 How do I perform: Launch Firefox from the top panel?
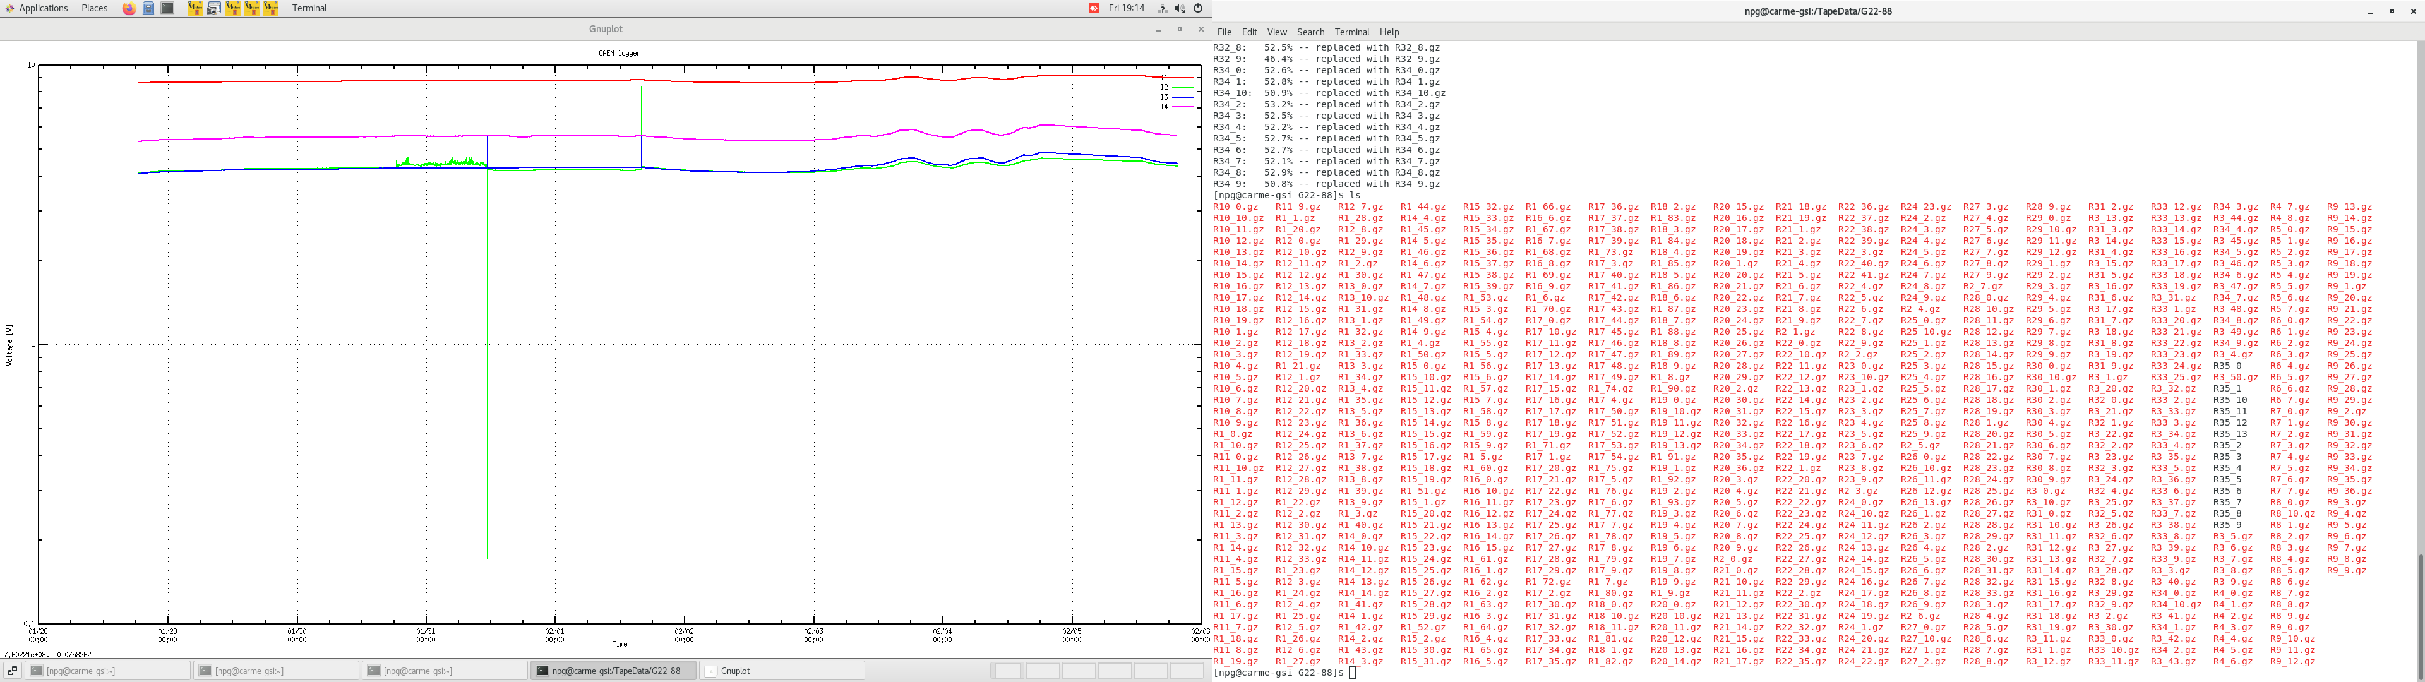click(x=129, y=8)
